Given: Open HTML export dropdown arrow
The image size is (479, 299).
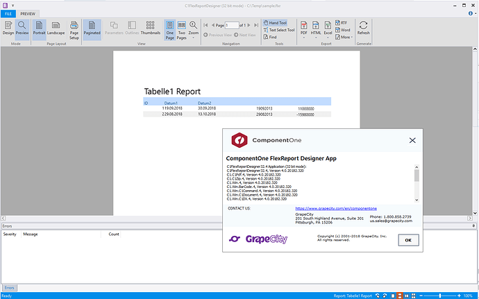Looking at the screenshot, I should [316, 38].
